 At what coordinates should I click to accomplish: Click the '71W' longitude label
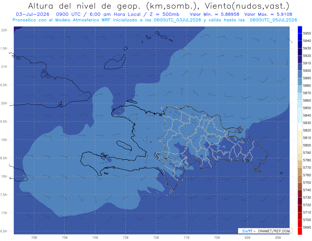click(x=186, y=238)
